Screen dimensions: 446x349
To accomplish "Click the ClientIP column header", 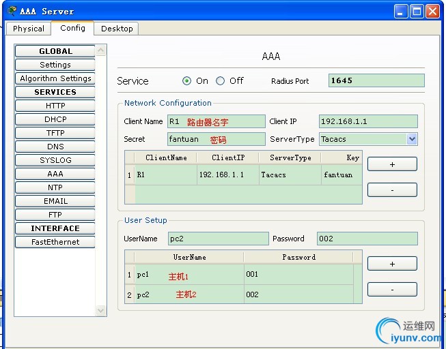I will tap(228, 157).
